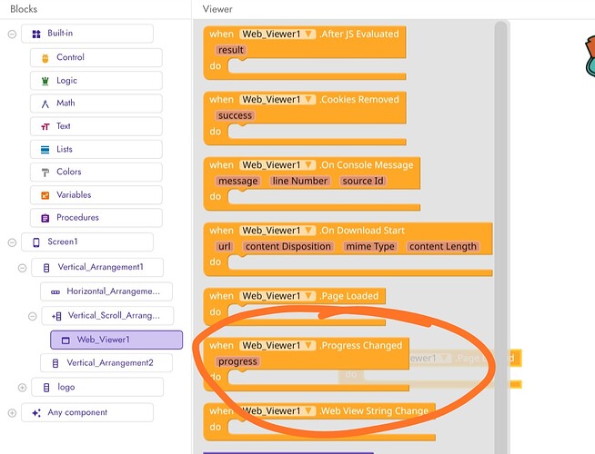
Task: Click the progress parameter chip
Action: 237,361
